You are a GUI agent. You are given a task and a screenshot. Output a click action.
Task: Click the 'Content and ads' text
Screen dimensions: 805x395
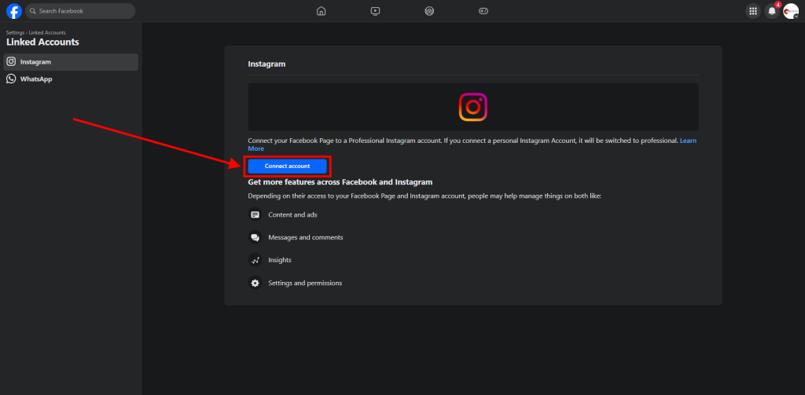click(292, 215)
